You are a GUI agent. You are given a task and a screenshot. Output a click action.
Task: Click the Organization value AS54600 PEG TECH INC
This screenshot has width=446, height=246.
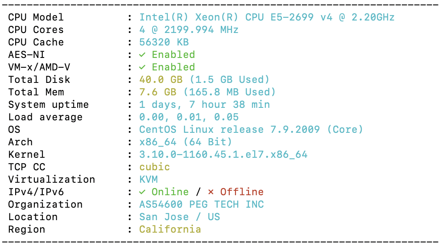(x=202, y=205)
